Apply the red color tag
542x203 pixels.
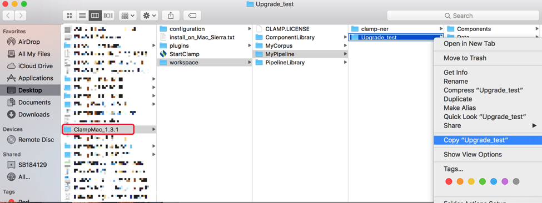point(449,181)
